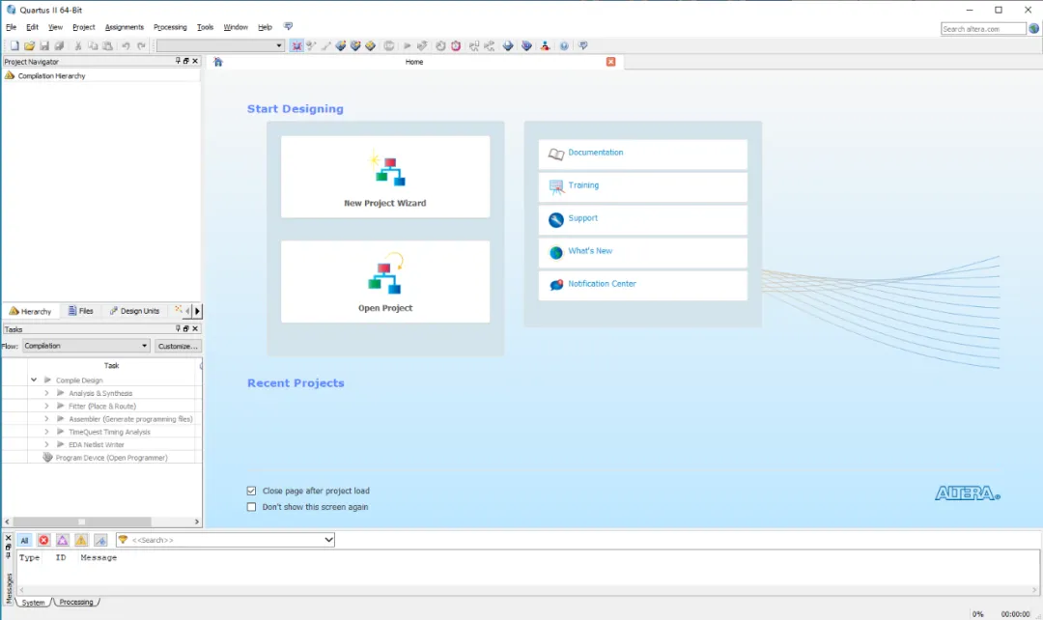Open the What's New link
This screenshot has height=620, width=1043.
[x=590, y=251]
